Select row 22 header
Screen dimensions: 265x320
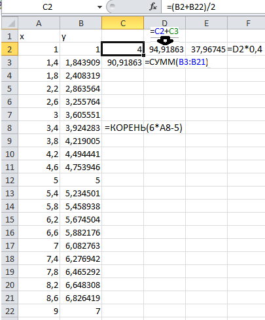tap(10, 311)
